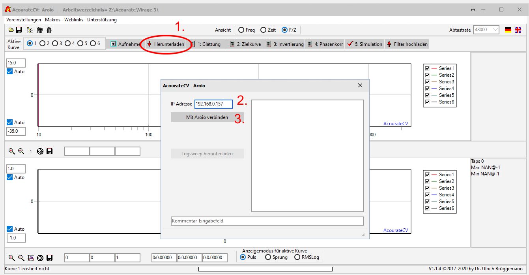Click the -1.0 field below the lower chart
This screenshot has height=275, width=529.
(16, 238)
